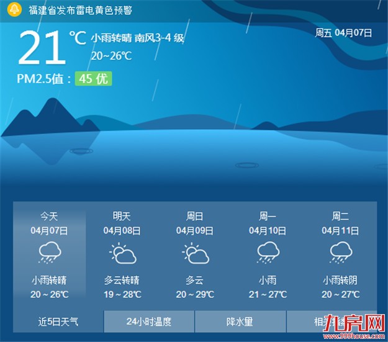Click forecast date 04月10日
This screenshot has width=388, height=342.
click(267, 231)
